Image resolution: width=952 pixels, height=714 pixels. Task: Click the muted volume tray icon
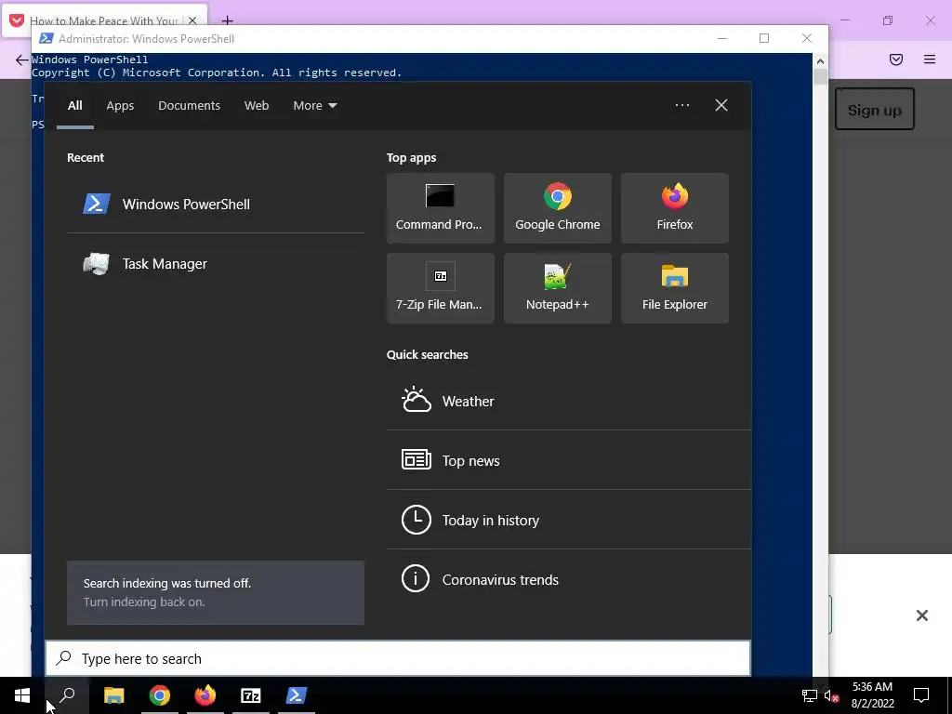coord(831,695)
